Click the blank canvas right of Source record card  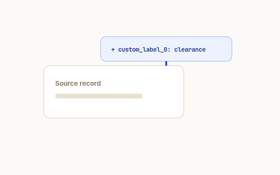point(232,92)
